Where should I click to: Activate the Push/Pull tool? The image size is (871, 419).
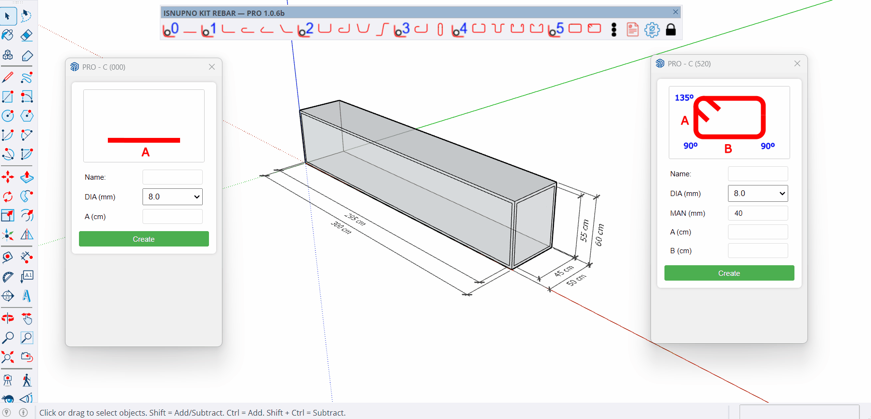(27, 177)
